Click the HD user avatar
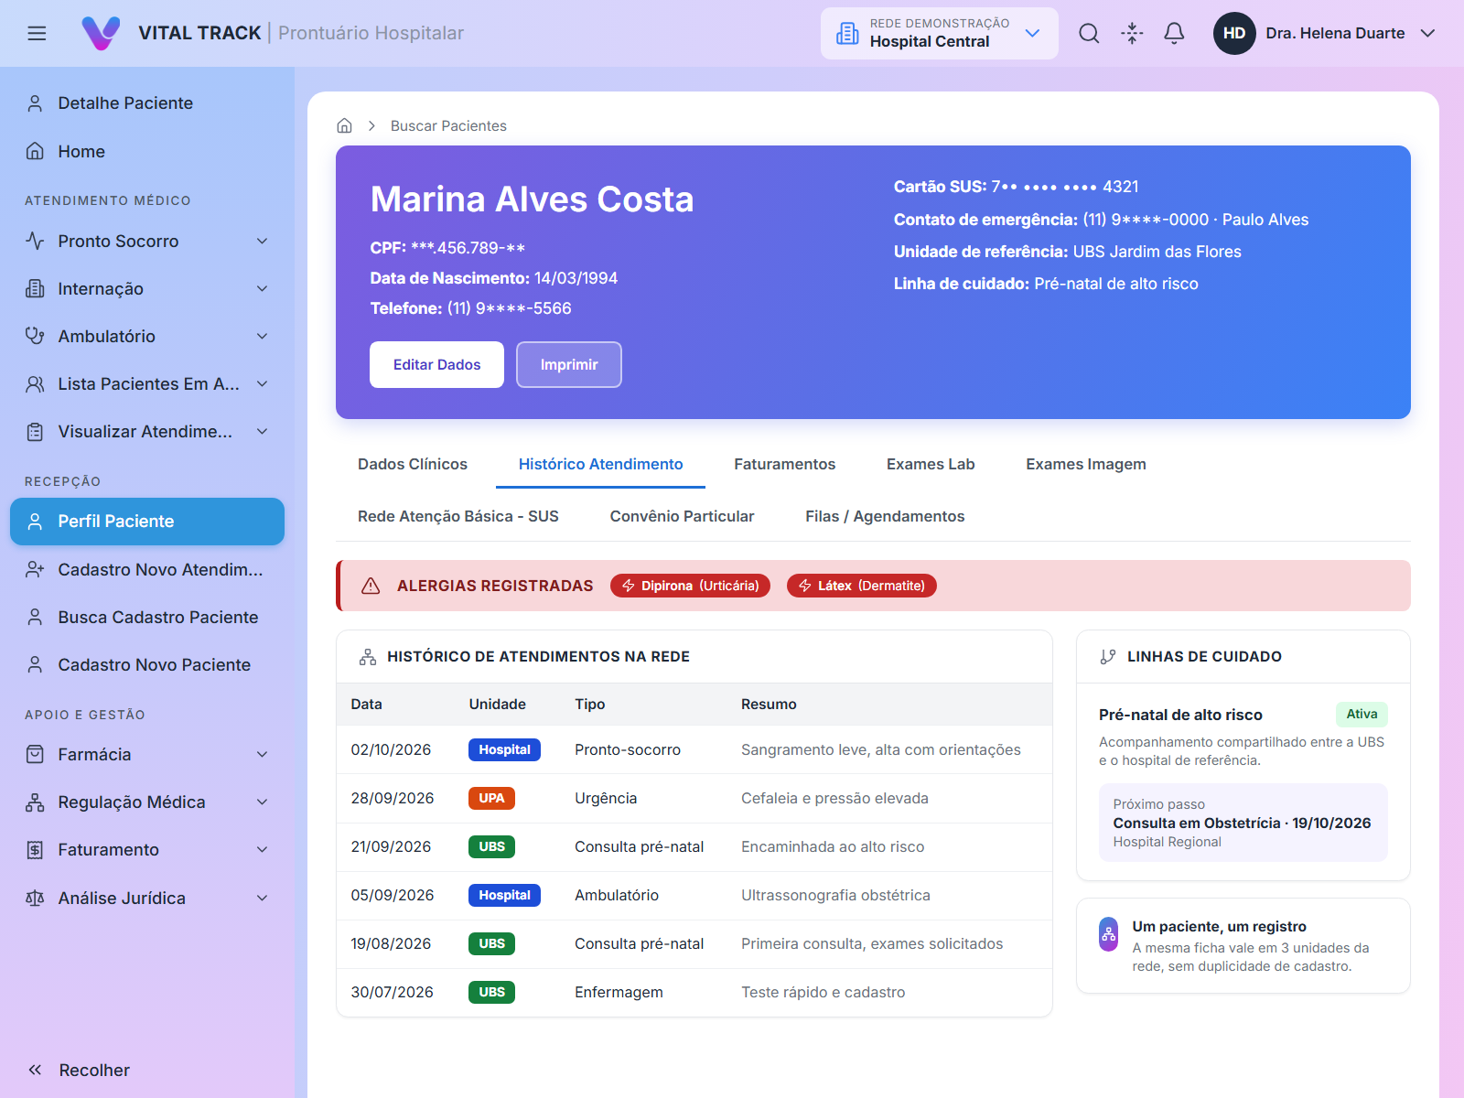 click(x=1234, y=33)
